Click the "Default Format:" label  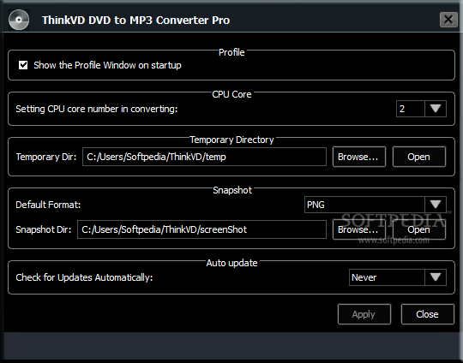click(48, 205)
